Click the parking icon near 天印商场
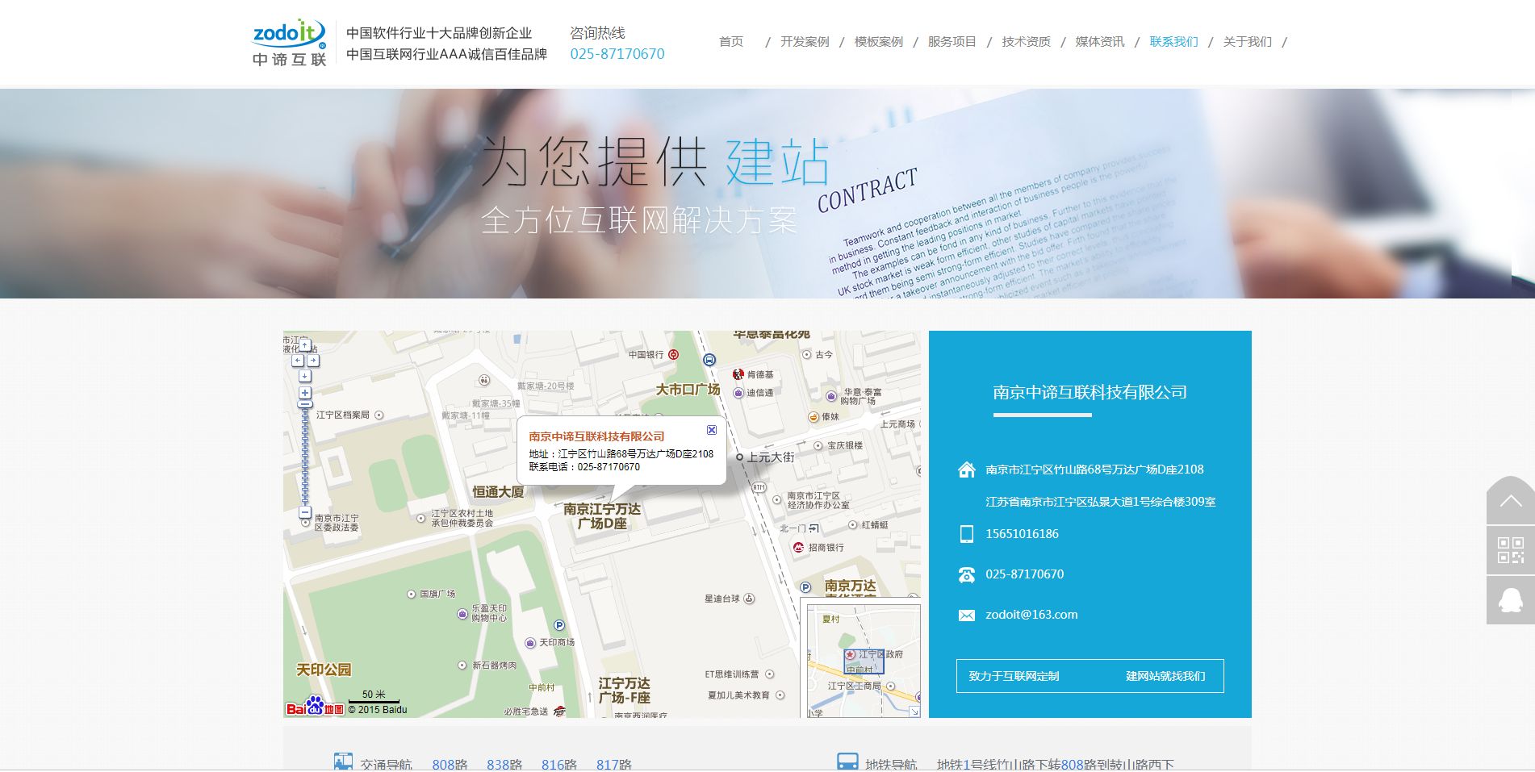 pos(559,625)
